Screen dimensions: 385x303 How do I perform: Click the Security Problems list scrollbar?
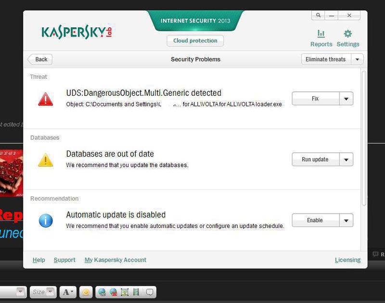[364, 138]
